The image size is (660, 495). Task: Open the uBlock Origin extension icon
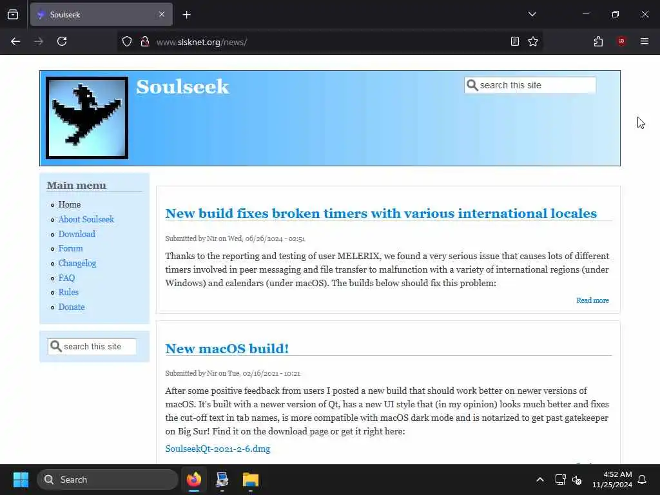[621, 41]
